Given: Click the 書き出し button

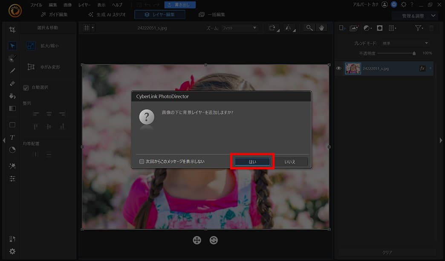Looking at the screenshot, I should pyautogui.click(x=180, y=5).
